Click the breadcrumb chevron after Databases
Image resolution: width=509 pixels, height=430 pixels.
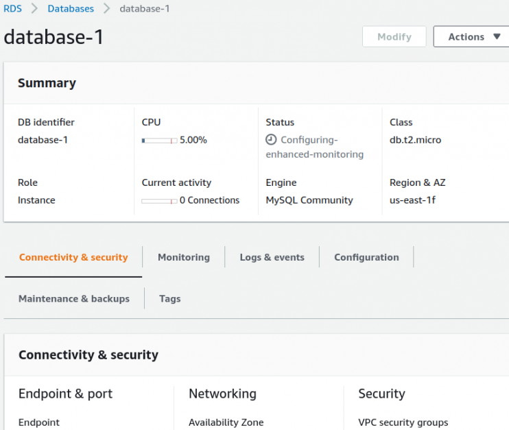point(106,9)
